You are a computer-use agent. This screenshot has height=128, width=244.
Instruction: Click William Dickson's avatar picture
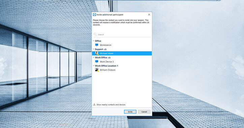[97, 70]
